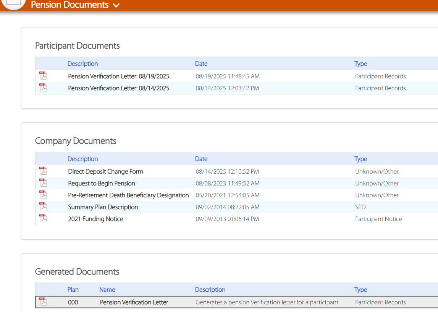Open Pension Verification Letter: 08/19/2025
This screenshot has height=312, width=438.
click(118, 76)
